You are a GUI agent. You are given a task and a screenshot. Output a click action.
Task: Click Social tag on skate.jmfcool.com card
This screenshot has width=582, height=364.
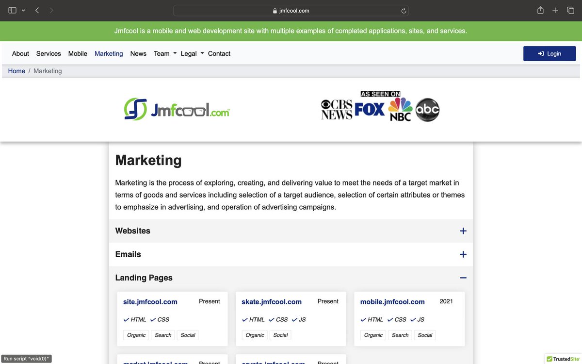[280, 335]
